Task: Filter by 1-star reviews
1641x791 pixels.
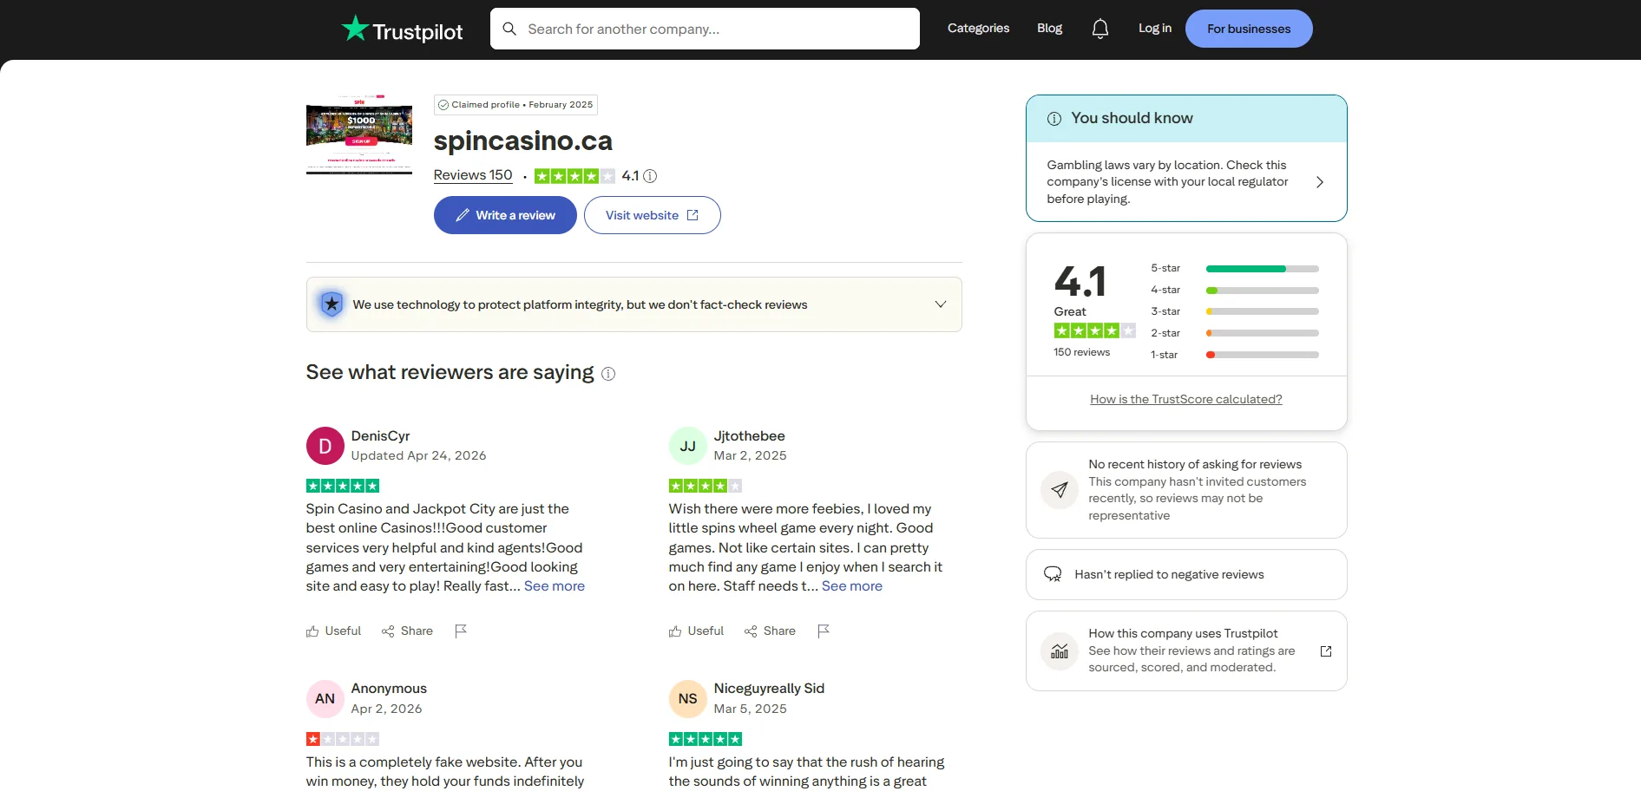Action: click(1235, 355)
